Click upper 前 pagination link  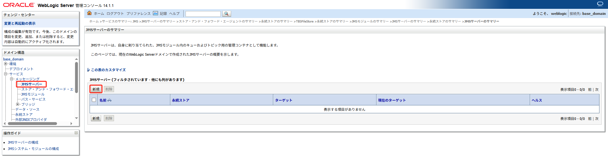pos(590,90)
